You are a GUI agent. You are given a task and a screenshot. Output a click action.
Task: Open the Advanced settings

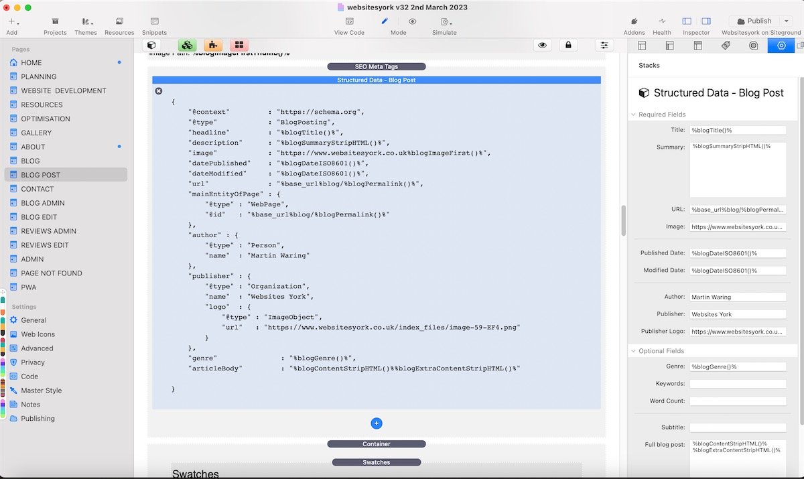(37, 348)
